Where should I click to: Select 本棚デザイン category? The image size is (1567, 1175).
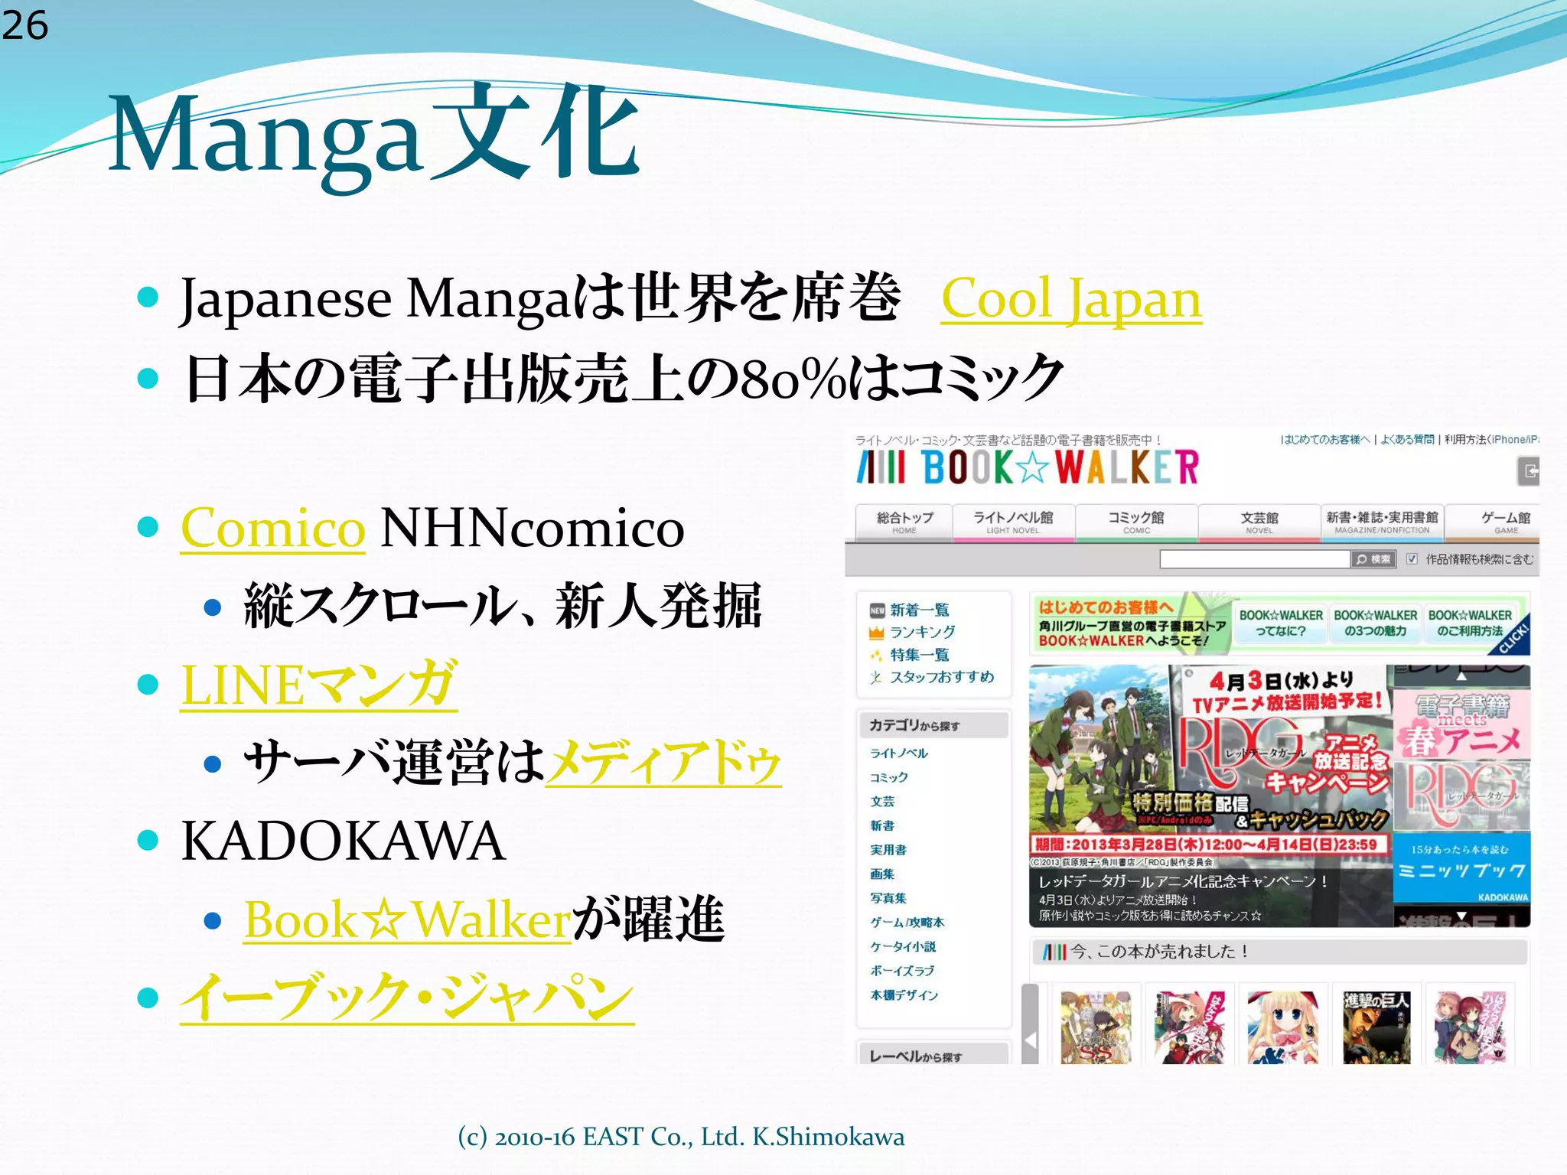coord(904,995)
